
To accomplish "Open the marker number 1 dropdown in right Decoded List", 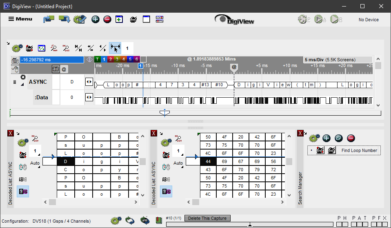I will click(178, 151).
